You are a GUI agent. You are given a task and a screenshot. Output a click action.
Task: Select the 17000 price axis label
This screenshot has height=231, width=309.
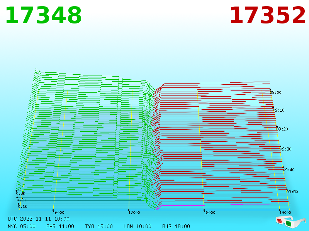click(134, 213)
